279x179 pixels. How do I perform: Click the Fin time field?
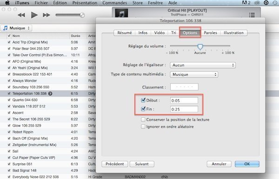[184, 109]
